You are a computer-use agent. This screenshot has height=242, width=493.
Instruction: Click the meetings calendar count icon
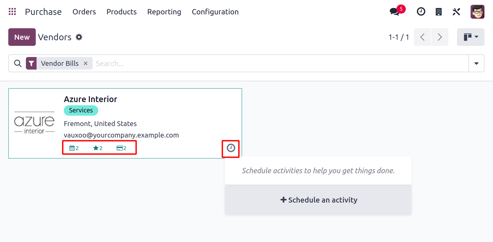[x=74, y=148]
